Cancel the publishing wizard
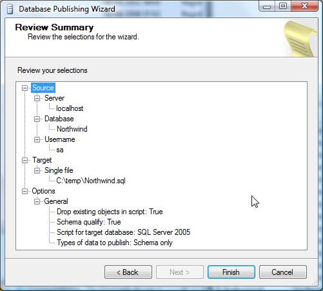The image size is (323, 291). coord(283,272)
